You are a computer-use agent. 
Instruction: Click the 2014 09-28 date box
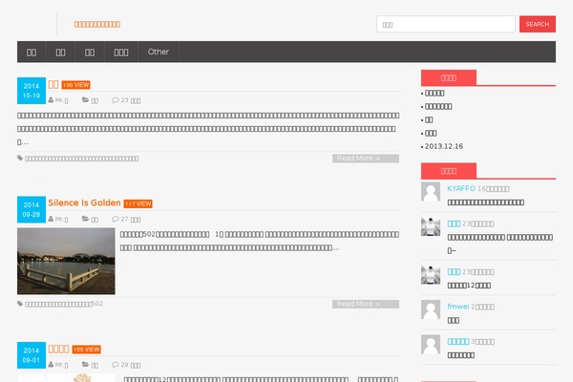32,209
